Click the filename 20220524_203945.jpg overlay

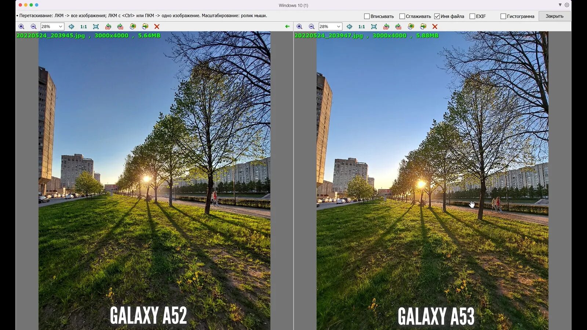(51, 36)
